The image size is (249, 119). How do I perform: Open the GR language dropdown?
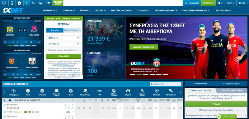[243, 3]
